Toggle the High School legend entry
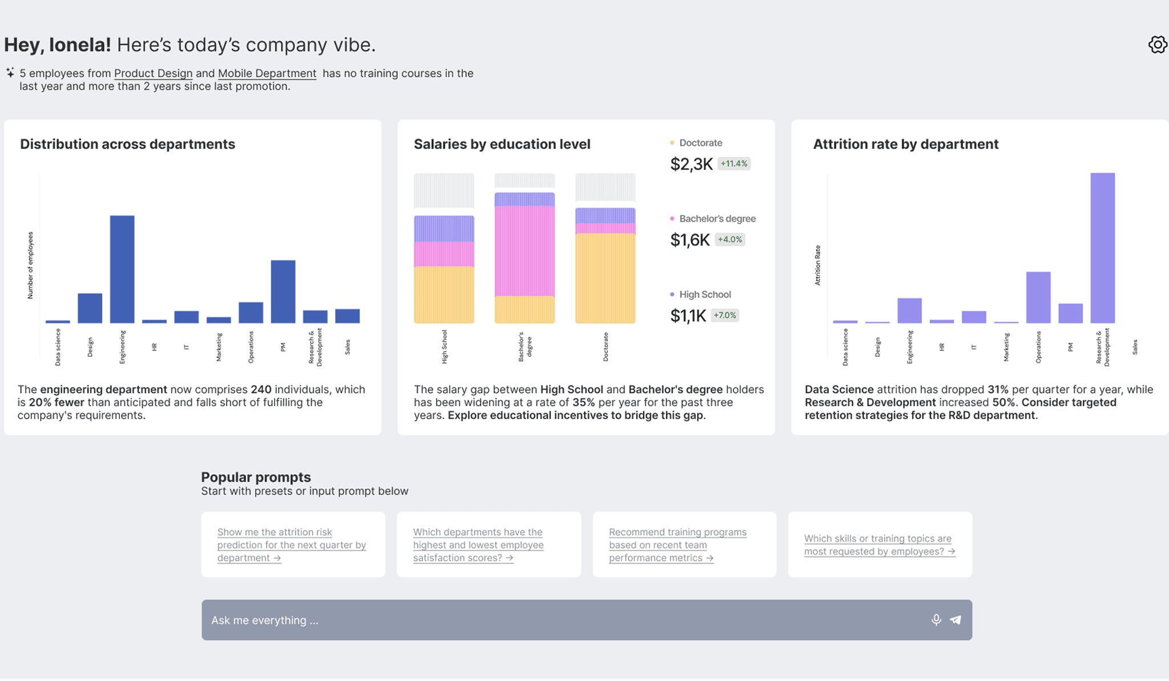This screenshot has width=1169, height=681. (x=704, y=294)
